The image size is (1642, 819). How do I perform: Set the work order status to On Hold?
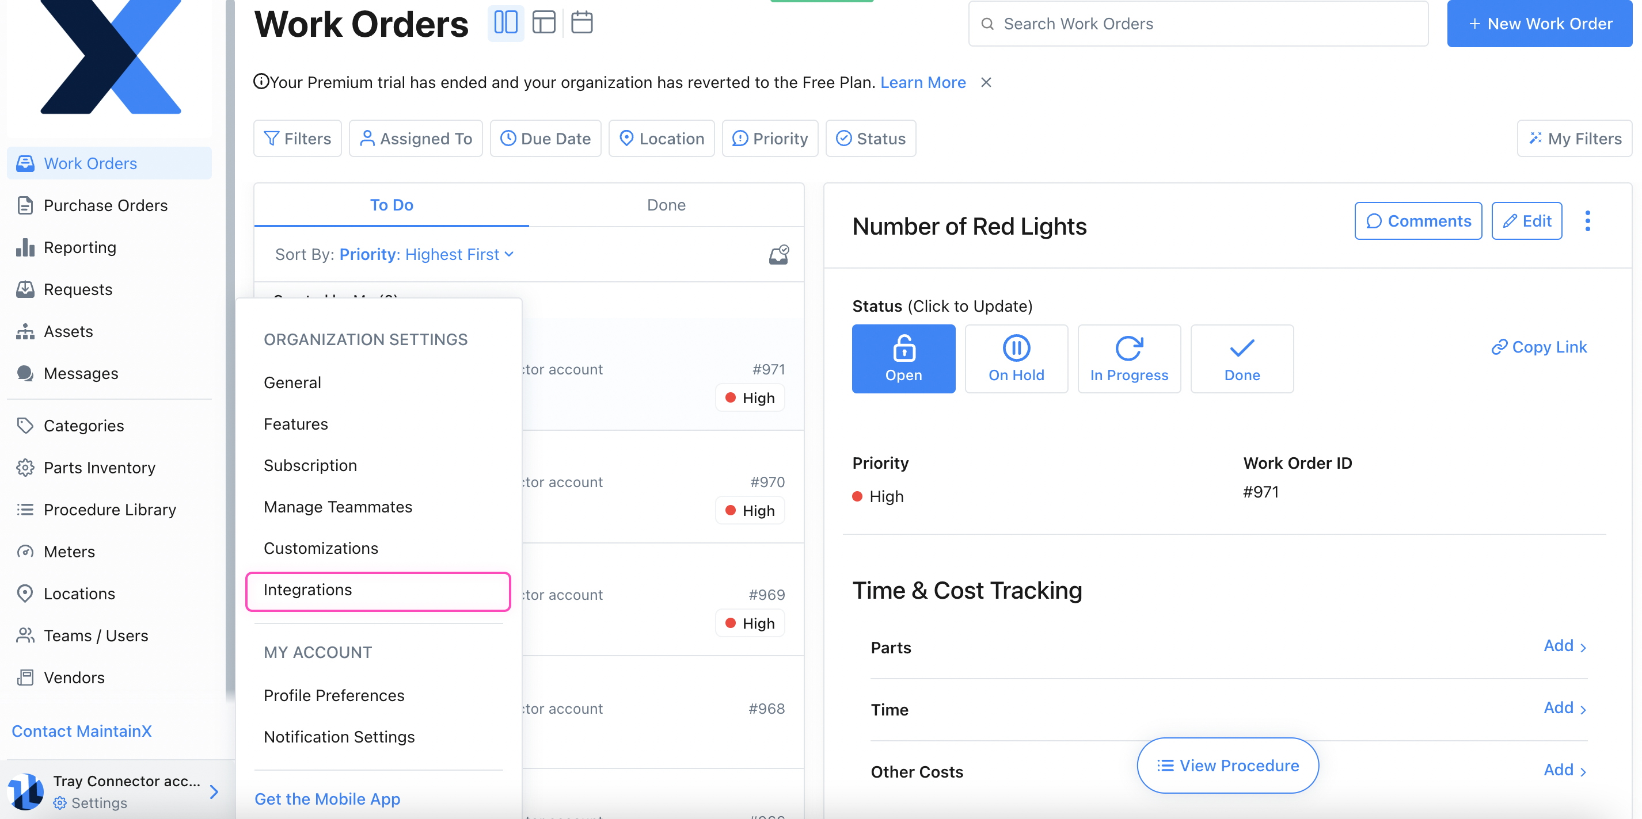tap(1016, 358)
